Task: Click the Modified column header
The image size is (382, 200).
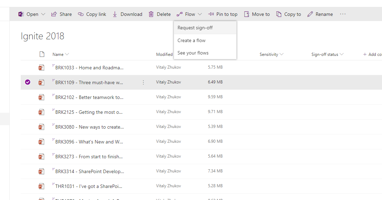Action: click(x=164, y=54)
